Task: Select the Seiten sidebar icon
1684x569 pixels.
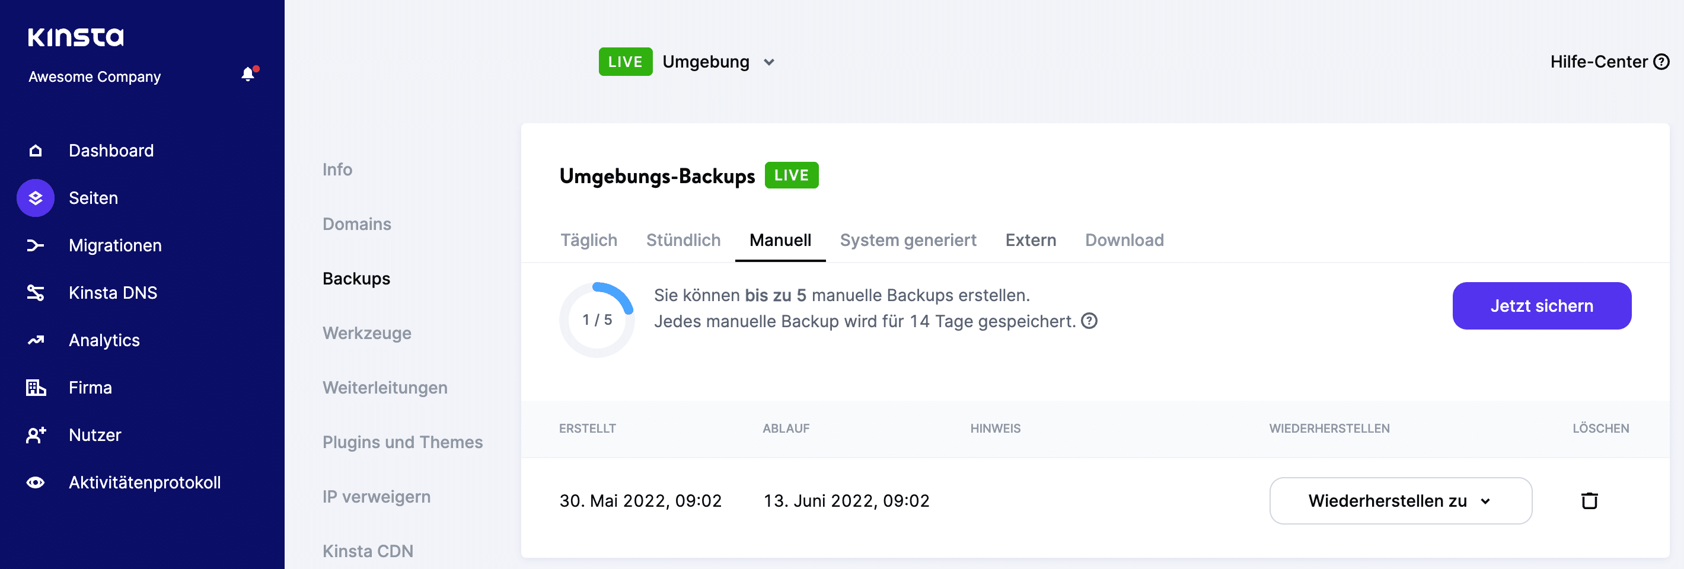Action: tap(34, 198)
